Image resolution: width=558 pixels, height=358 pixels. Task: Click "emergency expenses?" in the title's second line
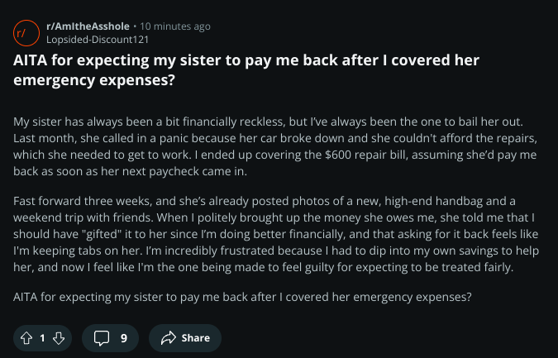point(94,79)
